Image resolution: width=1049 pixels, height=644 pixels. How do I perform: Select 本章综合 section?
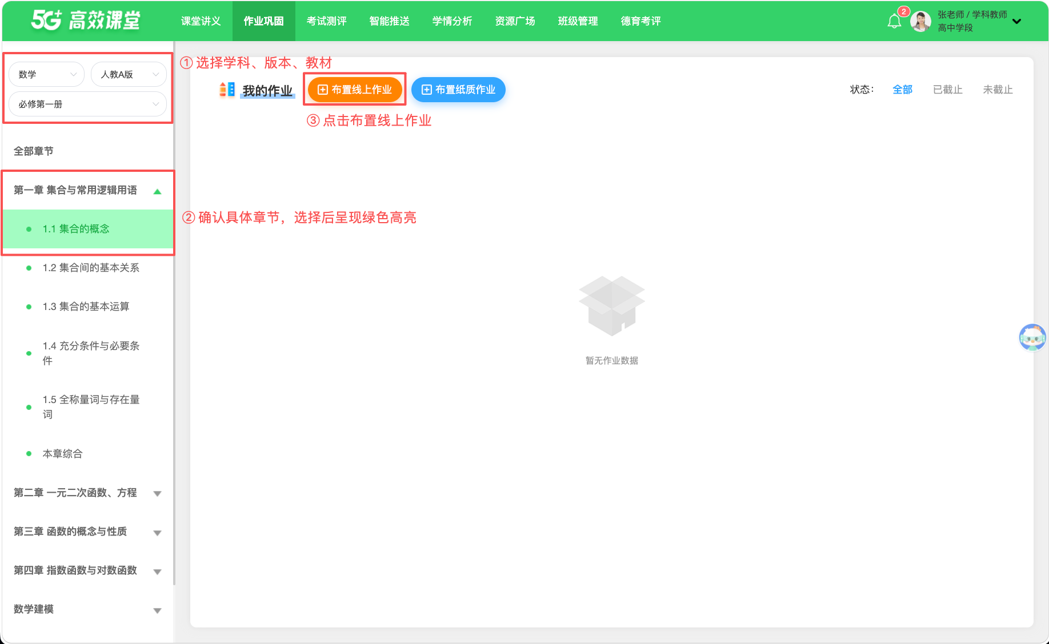(x=88, y=454)
